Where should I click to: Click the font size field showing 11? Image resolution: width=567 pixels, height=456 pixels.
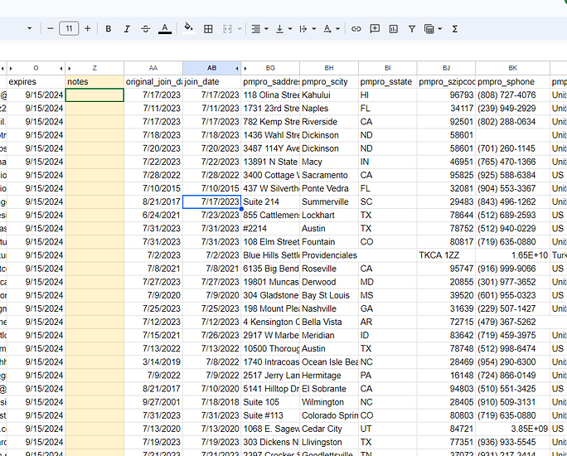click(x=69, y=28)
